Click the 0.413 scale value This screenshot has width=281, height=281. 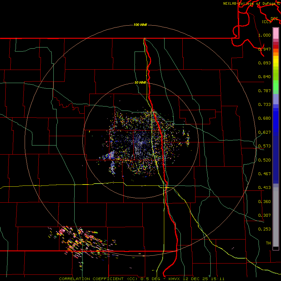pyautogui.click(x=264, y=188)
